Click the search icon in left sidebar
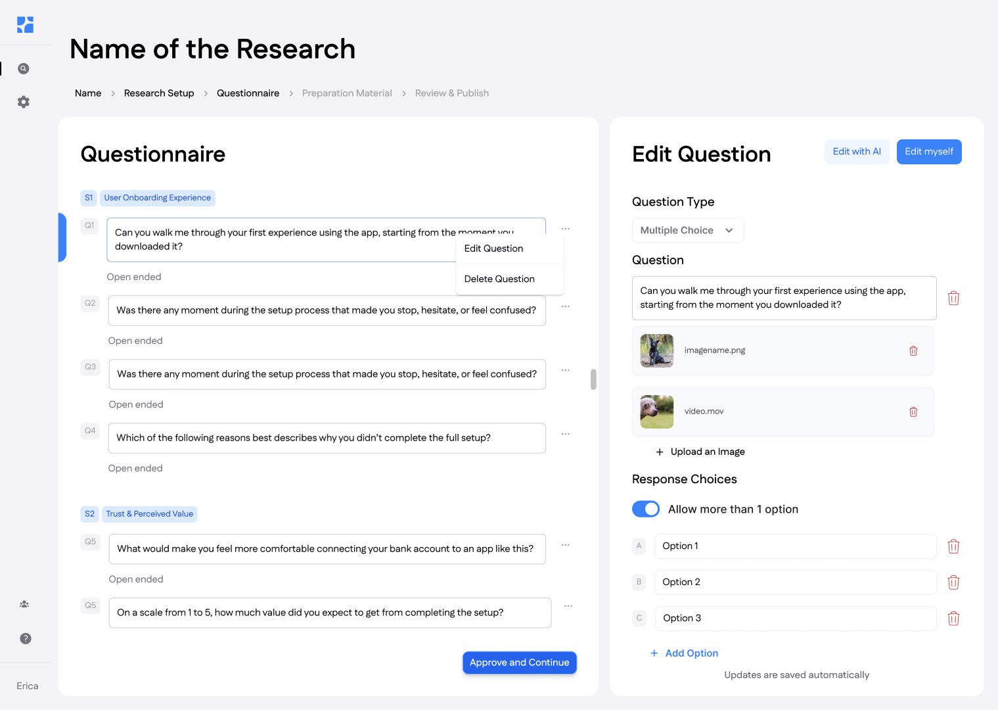Image resolution: width=998 pixels, height=710 pixels. click(24, 68)
